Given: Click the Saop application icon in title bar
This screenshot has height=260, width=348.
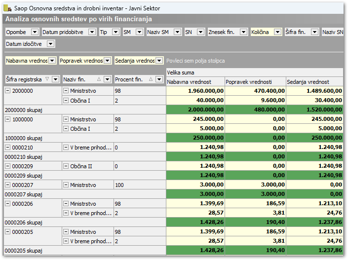Looking at the screenshot, I should 7,8.
